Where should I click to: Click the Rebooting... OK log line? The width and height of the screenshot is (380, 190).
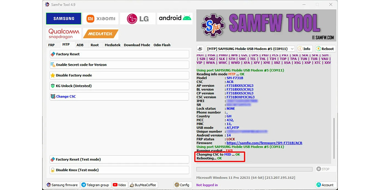(209, 158)
